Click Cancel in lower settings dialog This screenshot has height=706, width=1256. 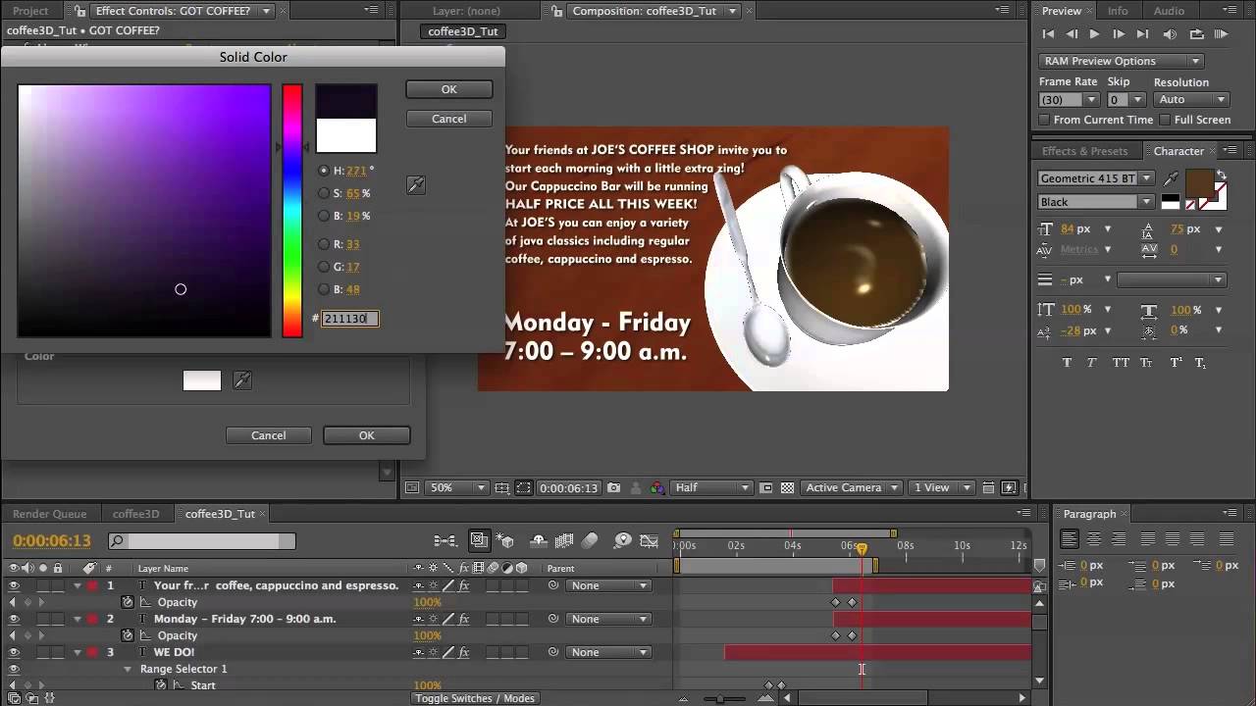point(268,435)
